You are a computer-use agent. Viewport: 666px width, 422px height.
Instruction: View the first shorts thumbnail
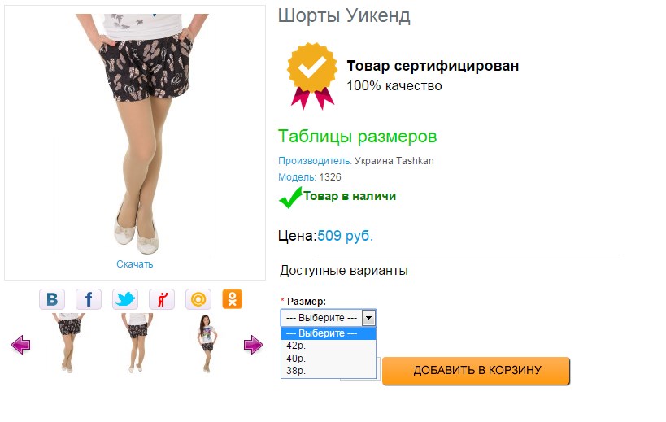[x=69, y=343]
